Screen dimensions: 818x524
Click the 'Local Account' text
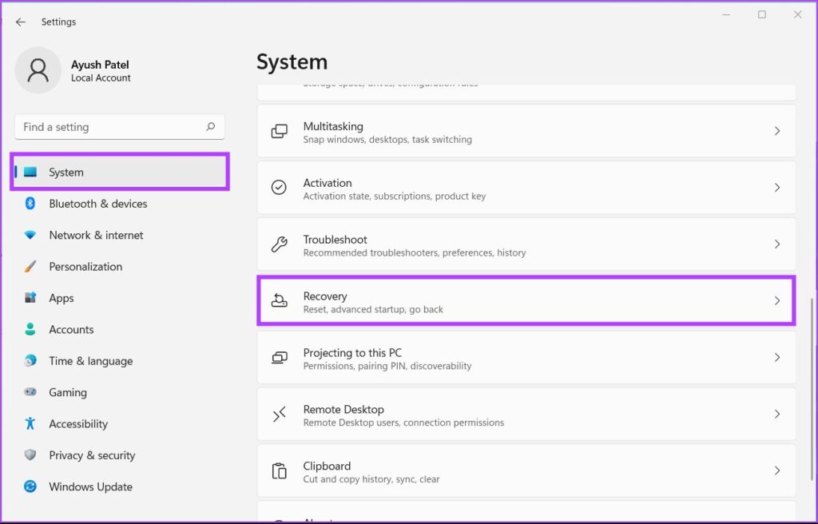[101, 77]
